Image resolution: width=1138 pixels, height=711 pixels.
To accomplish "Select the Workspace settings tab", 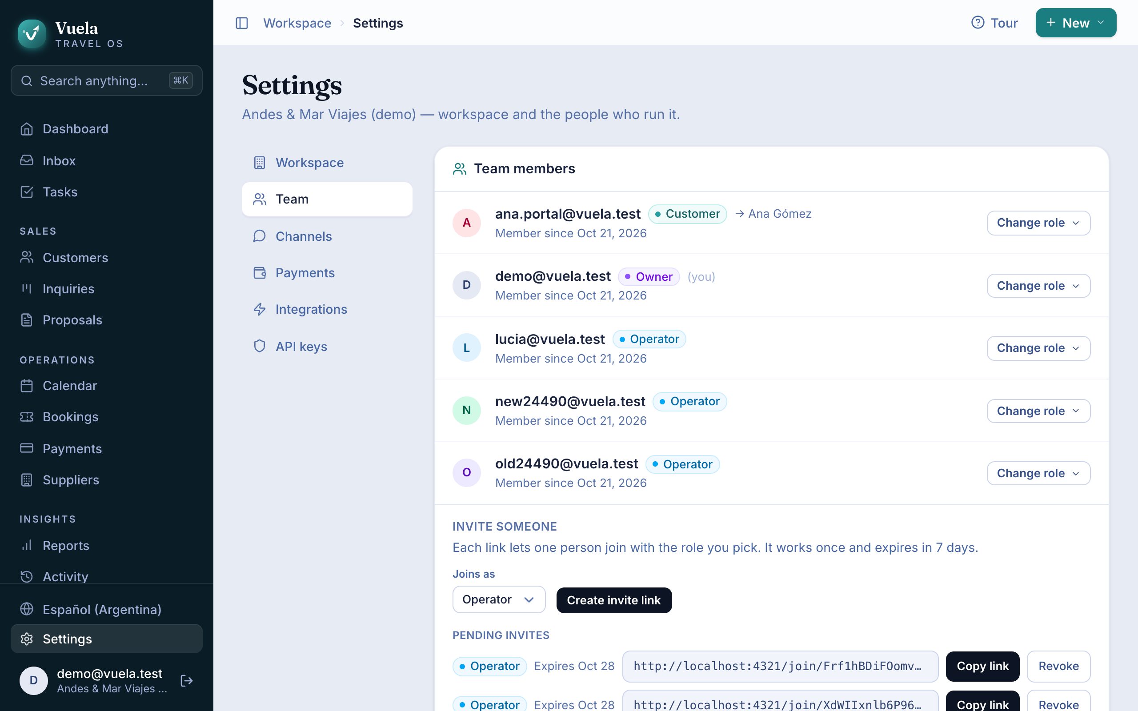I will pyautogui.click(x=327, y=163).
